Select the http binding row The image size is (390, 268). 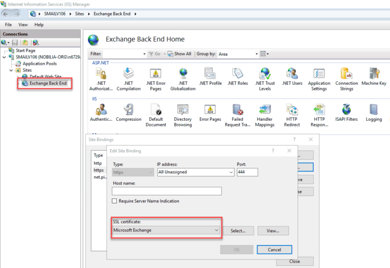(97, 163)
